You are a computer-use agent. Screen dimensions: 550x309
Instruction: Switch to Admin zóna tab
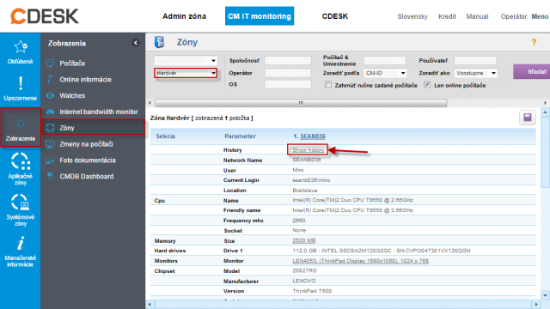point(184,16)
